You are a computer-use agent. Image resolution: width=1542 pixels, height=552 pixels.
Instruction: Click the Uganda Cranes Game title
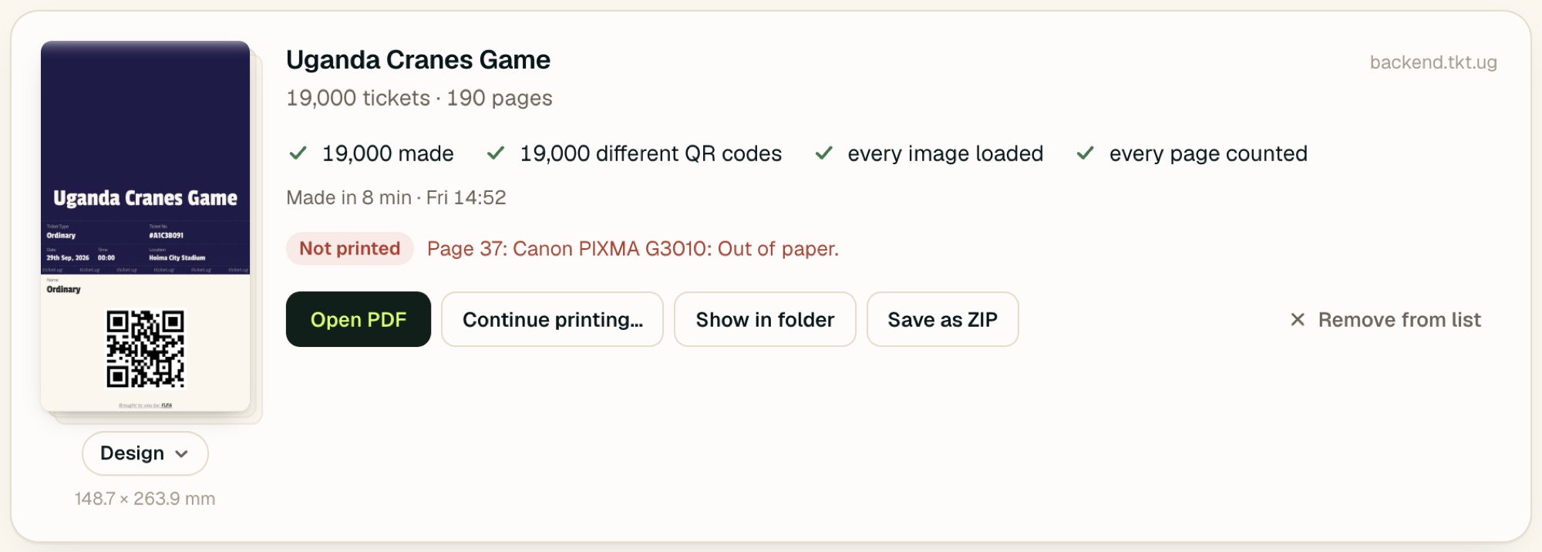coord(418,59)
